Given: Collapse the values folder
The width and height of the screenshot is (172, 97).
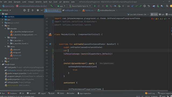Looking at the screenshot, I should pos(5,47).
